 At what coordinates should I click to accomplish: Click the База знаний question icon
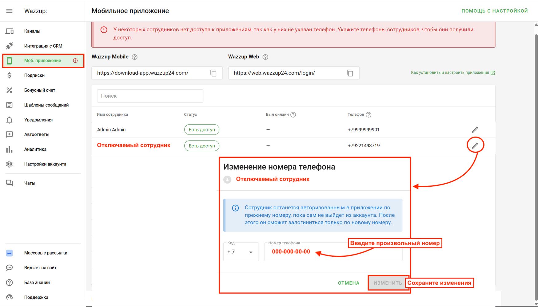[10, 282]
